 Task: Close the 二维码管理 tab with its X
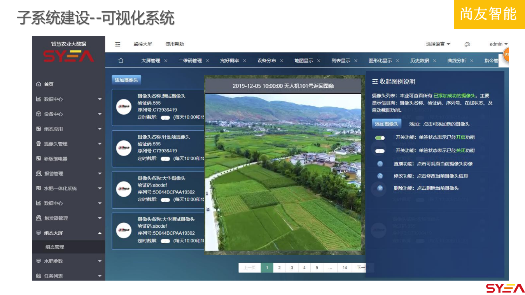tap(207, 61)
